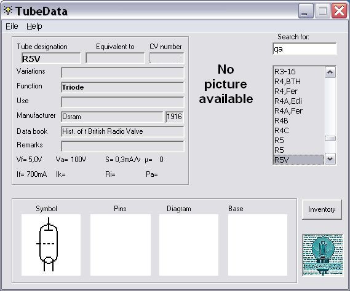
Task: Open the Help menu
Action: pyautogui.click(x=34, y=26)
